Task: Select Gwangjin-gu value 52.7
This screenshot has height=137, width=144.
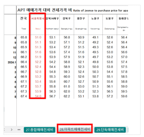Action: tap(81, 82)
